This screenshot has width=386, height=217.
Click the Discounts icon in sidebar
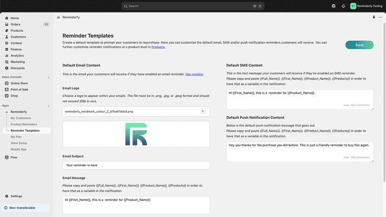(7, 68)
